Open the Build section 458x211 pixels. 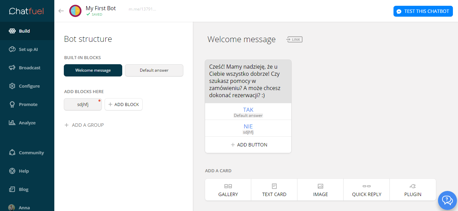24,31
